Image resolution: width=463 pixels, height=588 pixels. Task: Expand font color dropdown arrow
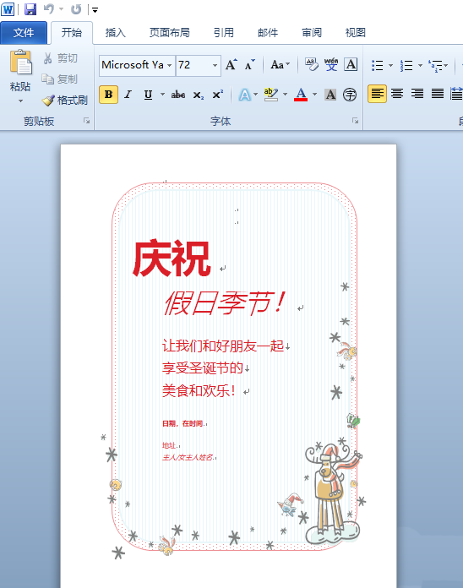coord(314,94)
